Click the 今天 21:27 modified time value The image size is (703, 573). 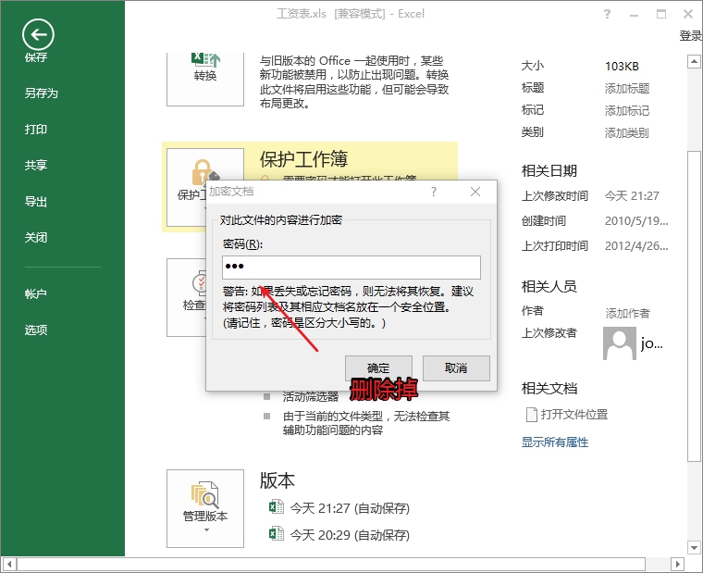[x=632, y=196]
